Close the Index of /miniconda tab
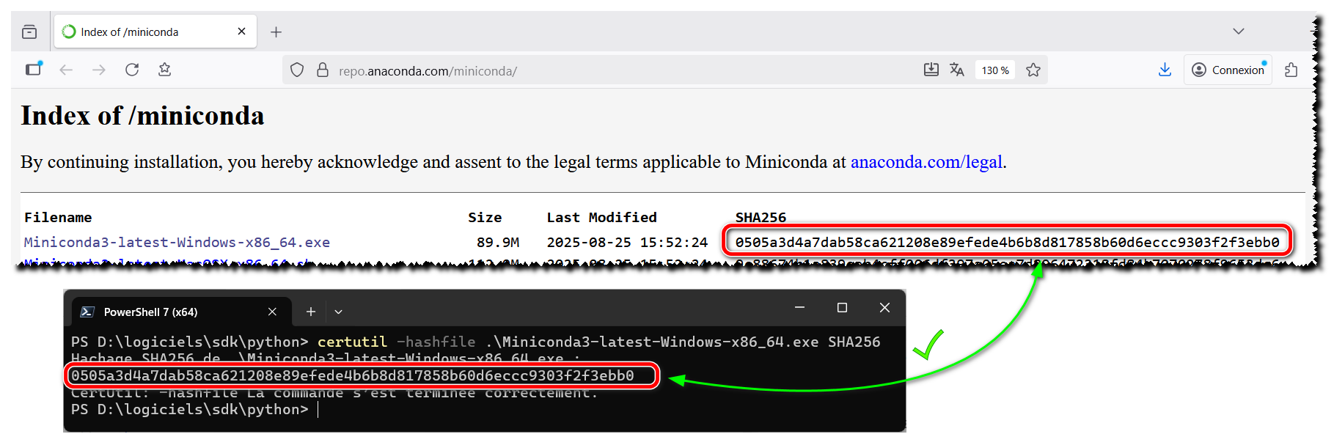The height and width of the screenshot is (445, 1334). click(241, 32)
